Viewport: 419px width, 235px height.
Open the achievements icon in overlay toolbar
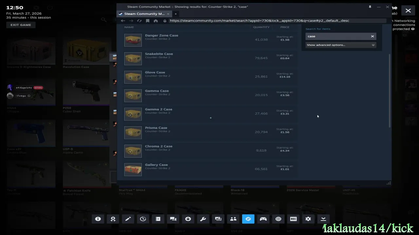click(113, 219)
